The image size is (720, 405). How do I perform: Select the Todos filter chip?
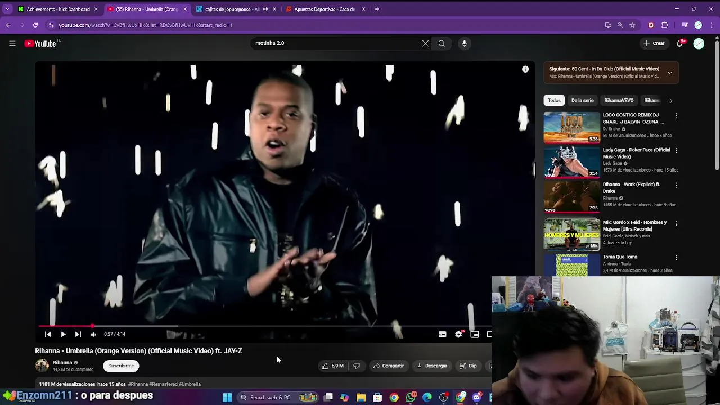pyautogui.click(x=554, y=101)
